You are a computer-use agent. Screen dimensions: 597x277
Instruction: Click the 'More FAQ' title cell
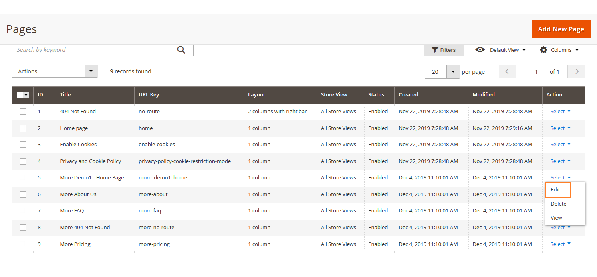pos(72,211)
